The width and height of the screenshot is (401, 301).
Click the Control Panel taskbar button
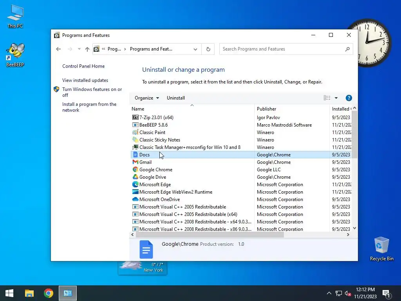coord(67,293)
